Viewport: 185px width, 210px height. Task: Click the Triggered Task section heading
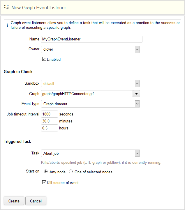[17, 142]
